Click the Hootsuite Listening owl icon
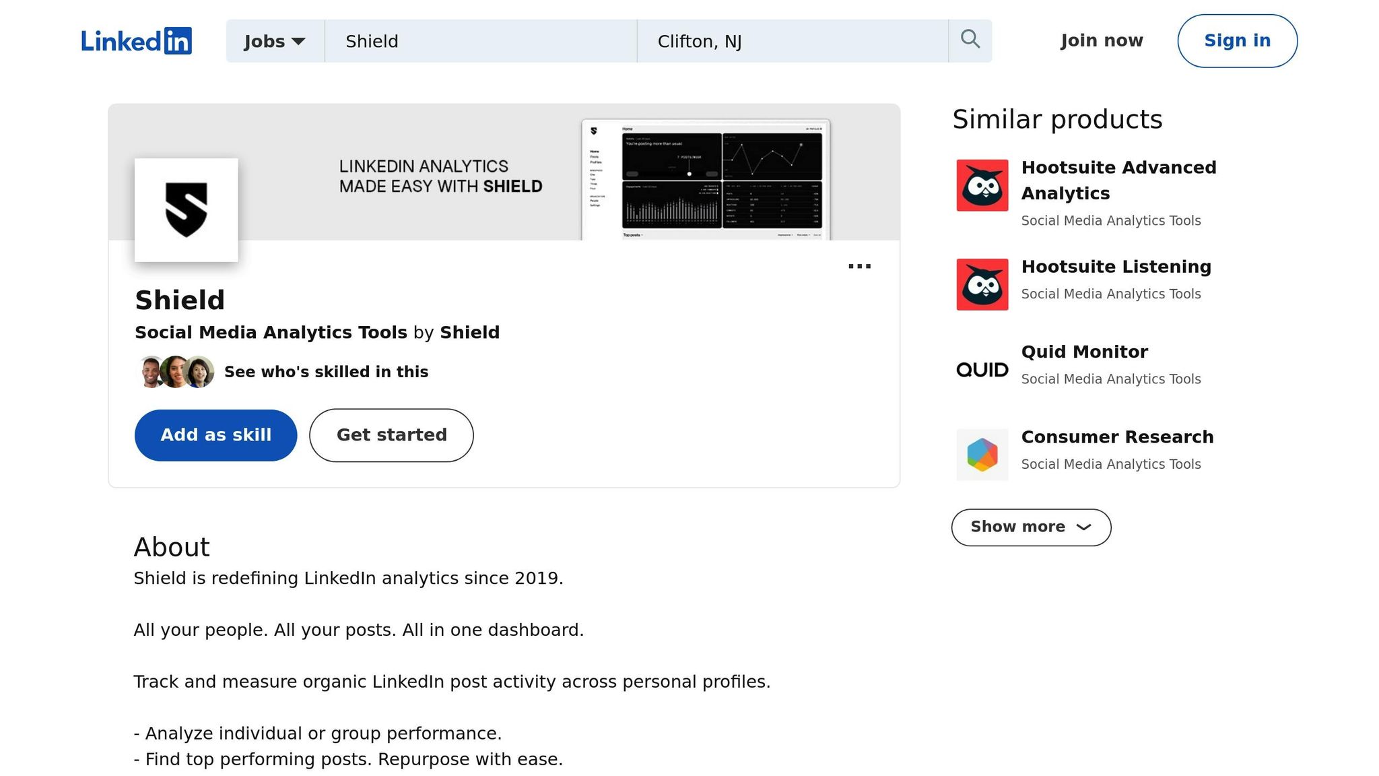Viewport: 1379px width, 776px height. 982,284
